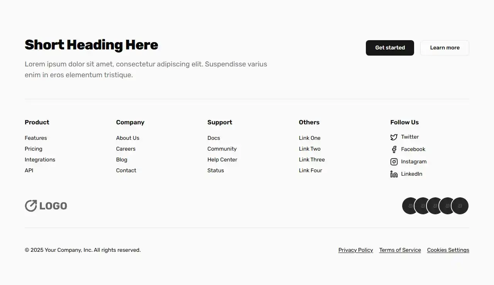Click Link Three under Others

pyautogui.click(x=311, y=159)
